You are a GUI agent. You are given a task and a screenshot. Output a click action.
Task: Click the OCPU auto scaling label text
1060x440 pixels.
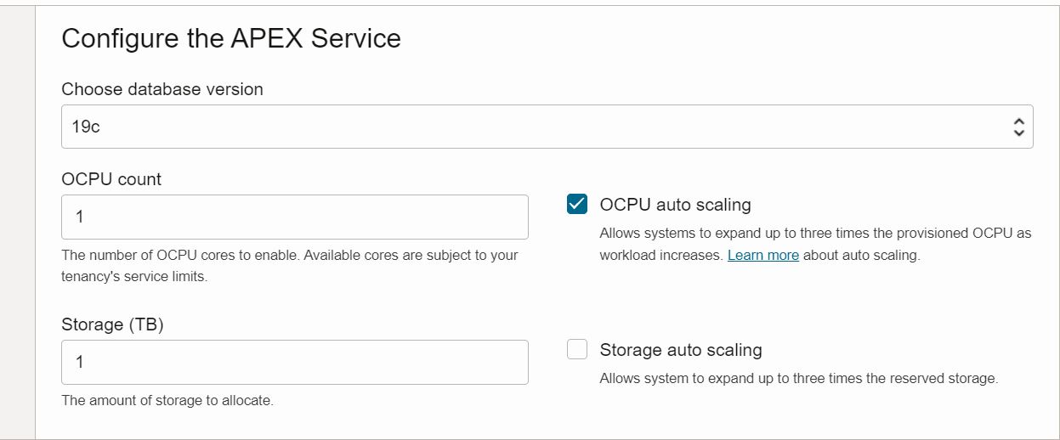675,205
